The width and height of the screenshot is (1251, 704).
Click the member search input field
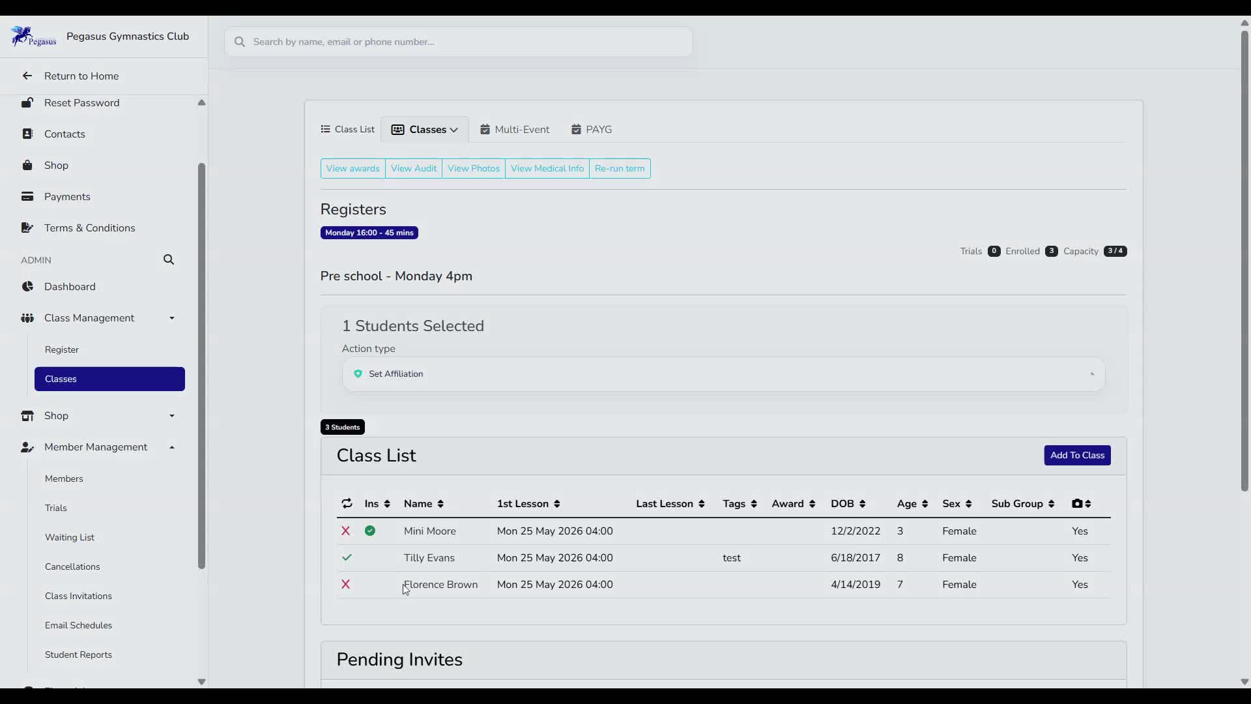tap(459, 42)
